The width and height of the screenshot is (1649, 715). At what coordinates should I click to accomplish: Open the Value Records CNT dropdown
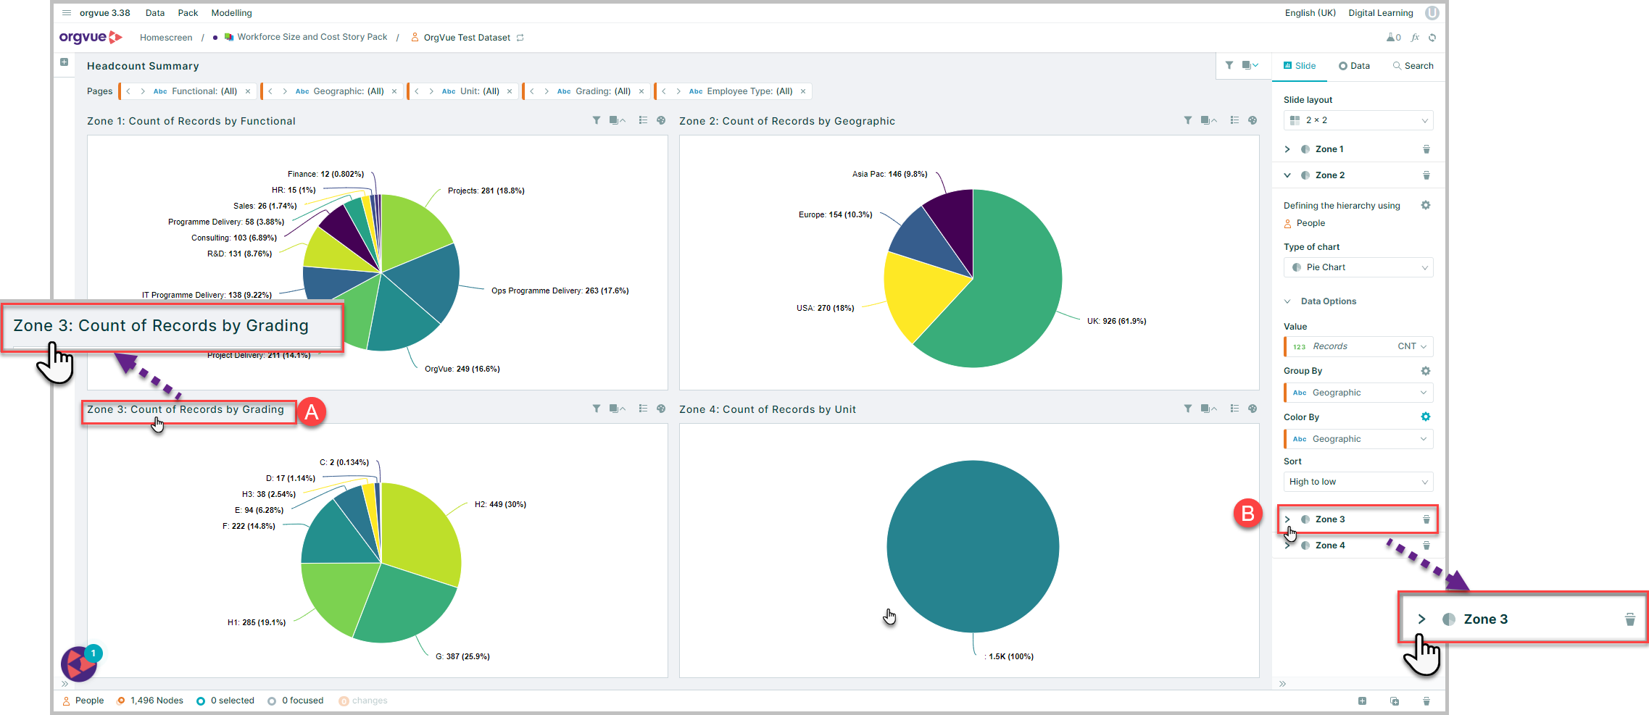1358,346
